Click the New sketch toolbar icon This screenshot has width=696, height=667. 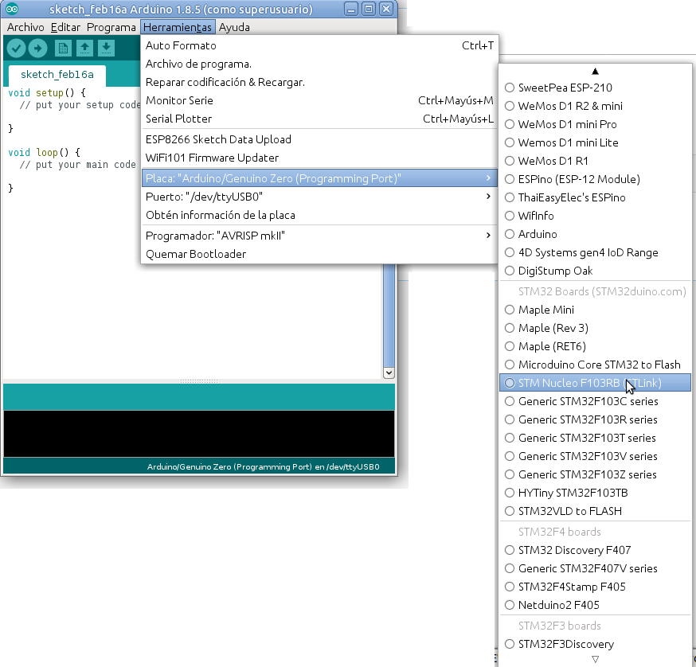click(63, 48)
